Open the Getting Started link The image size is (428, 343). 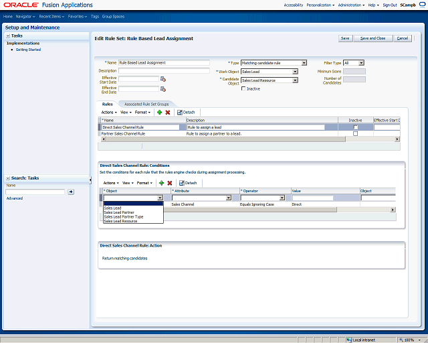[28, 50]
